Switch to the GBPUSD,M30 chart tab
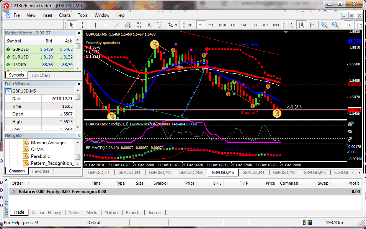This screenshot has width=366, height=229. pos(191,172)
